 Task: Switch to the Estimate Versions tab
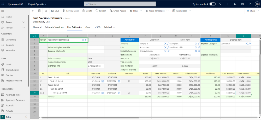pos(54,27)
